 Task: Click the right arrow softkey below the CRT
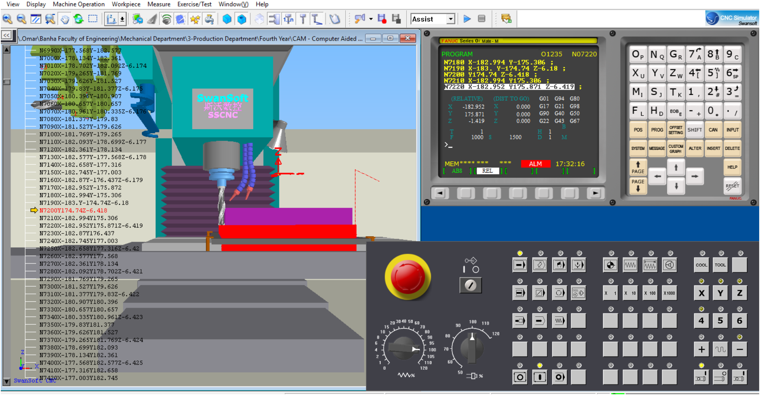click(595, 193)
